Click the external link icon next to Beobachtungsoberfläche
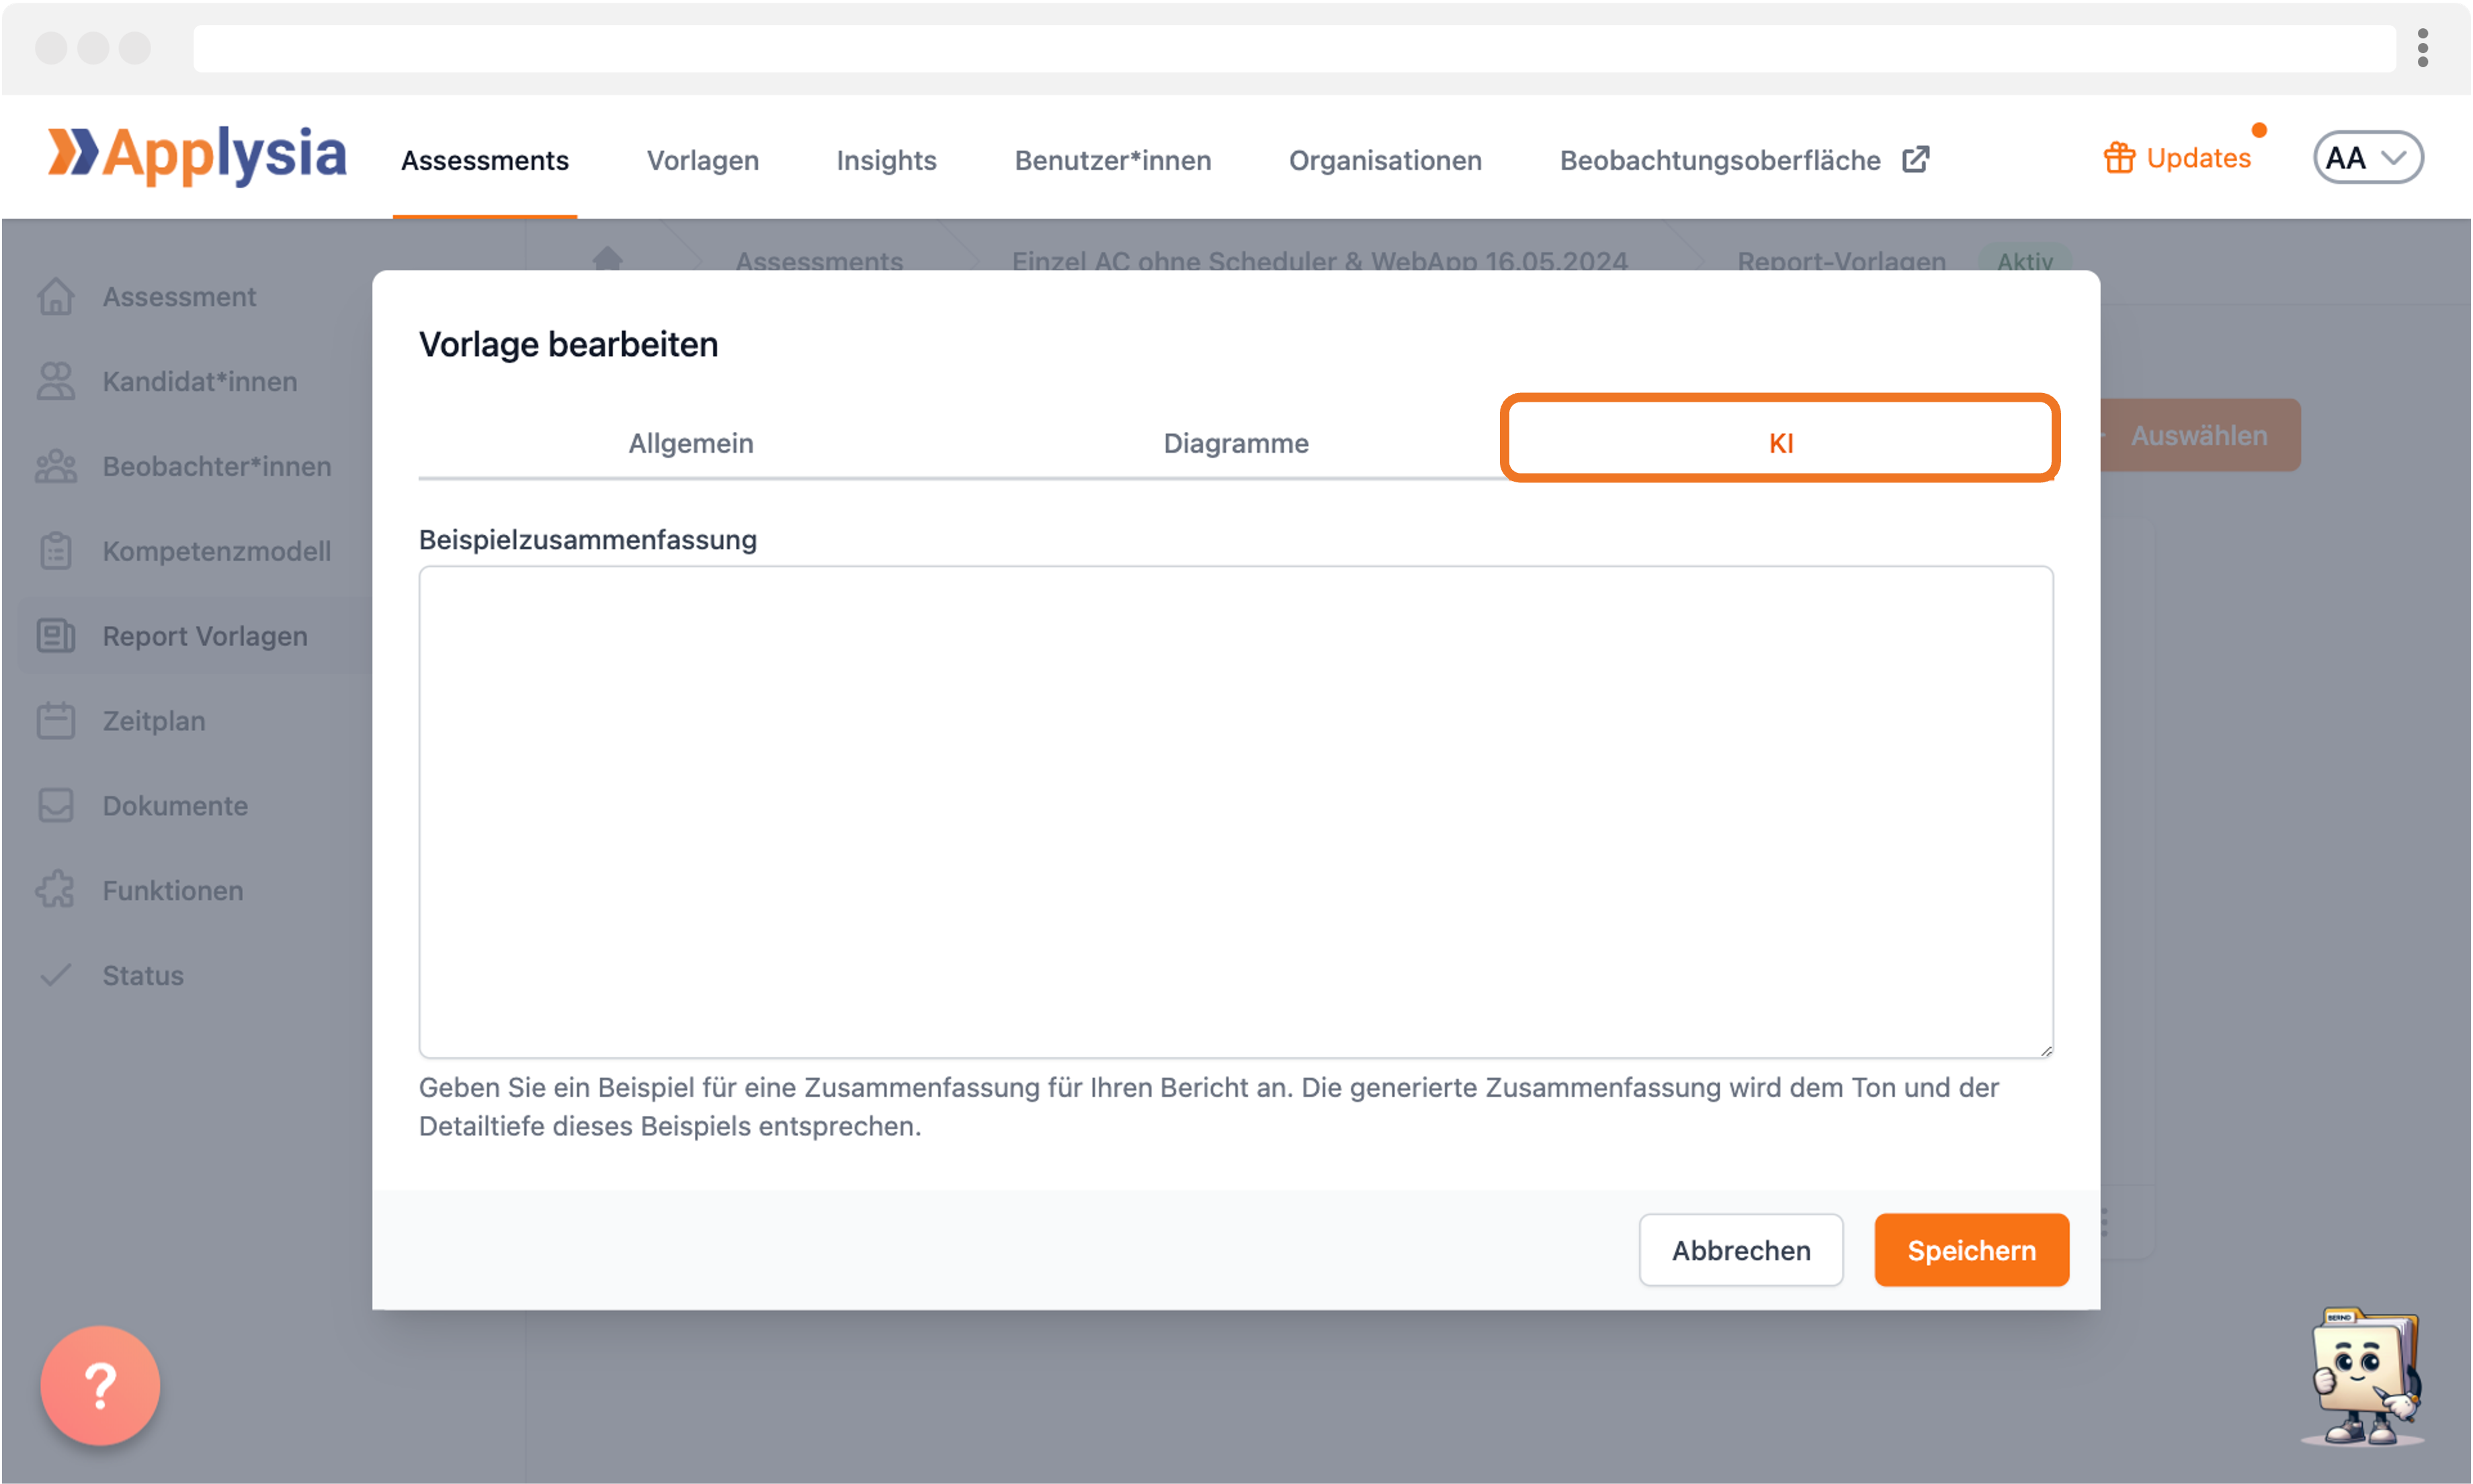The height and width of the screenshot is (1484, 2473). point(1915,159)
